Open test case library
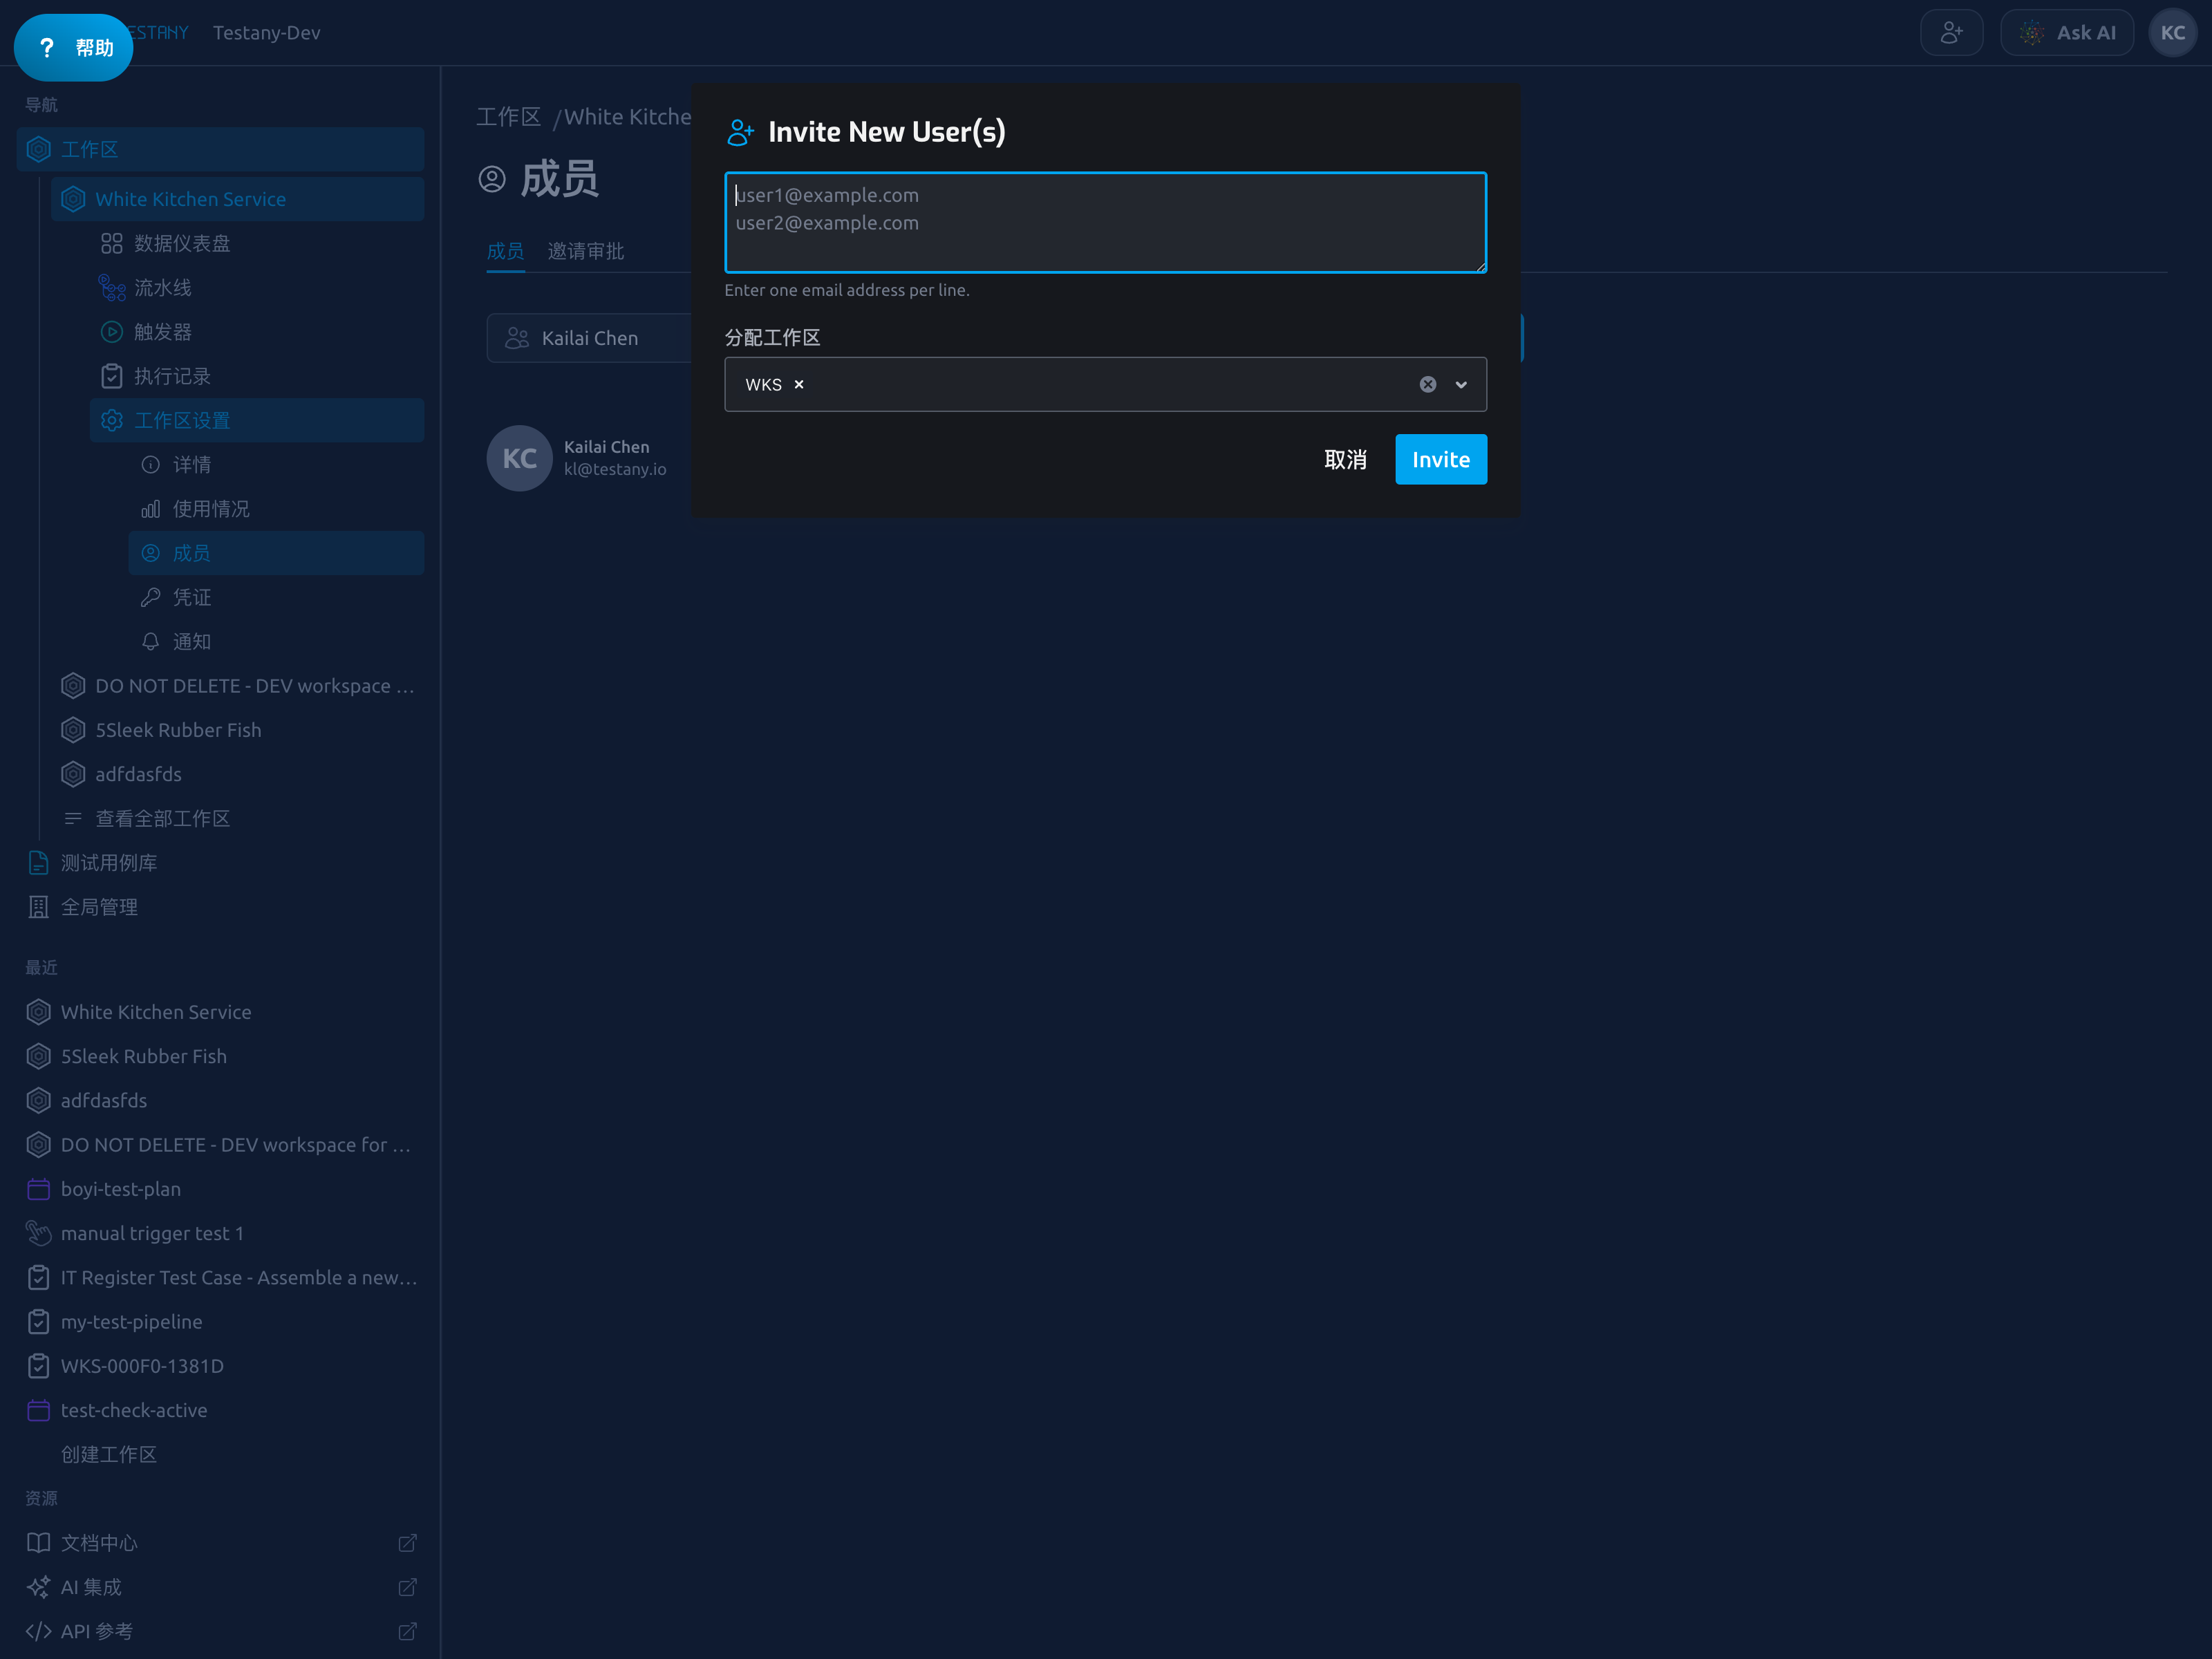Screen dimensions: 2212x1659 (x=220, y=863)
